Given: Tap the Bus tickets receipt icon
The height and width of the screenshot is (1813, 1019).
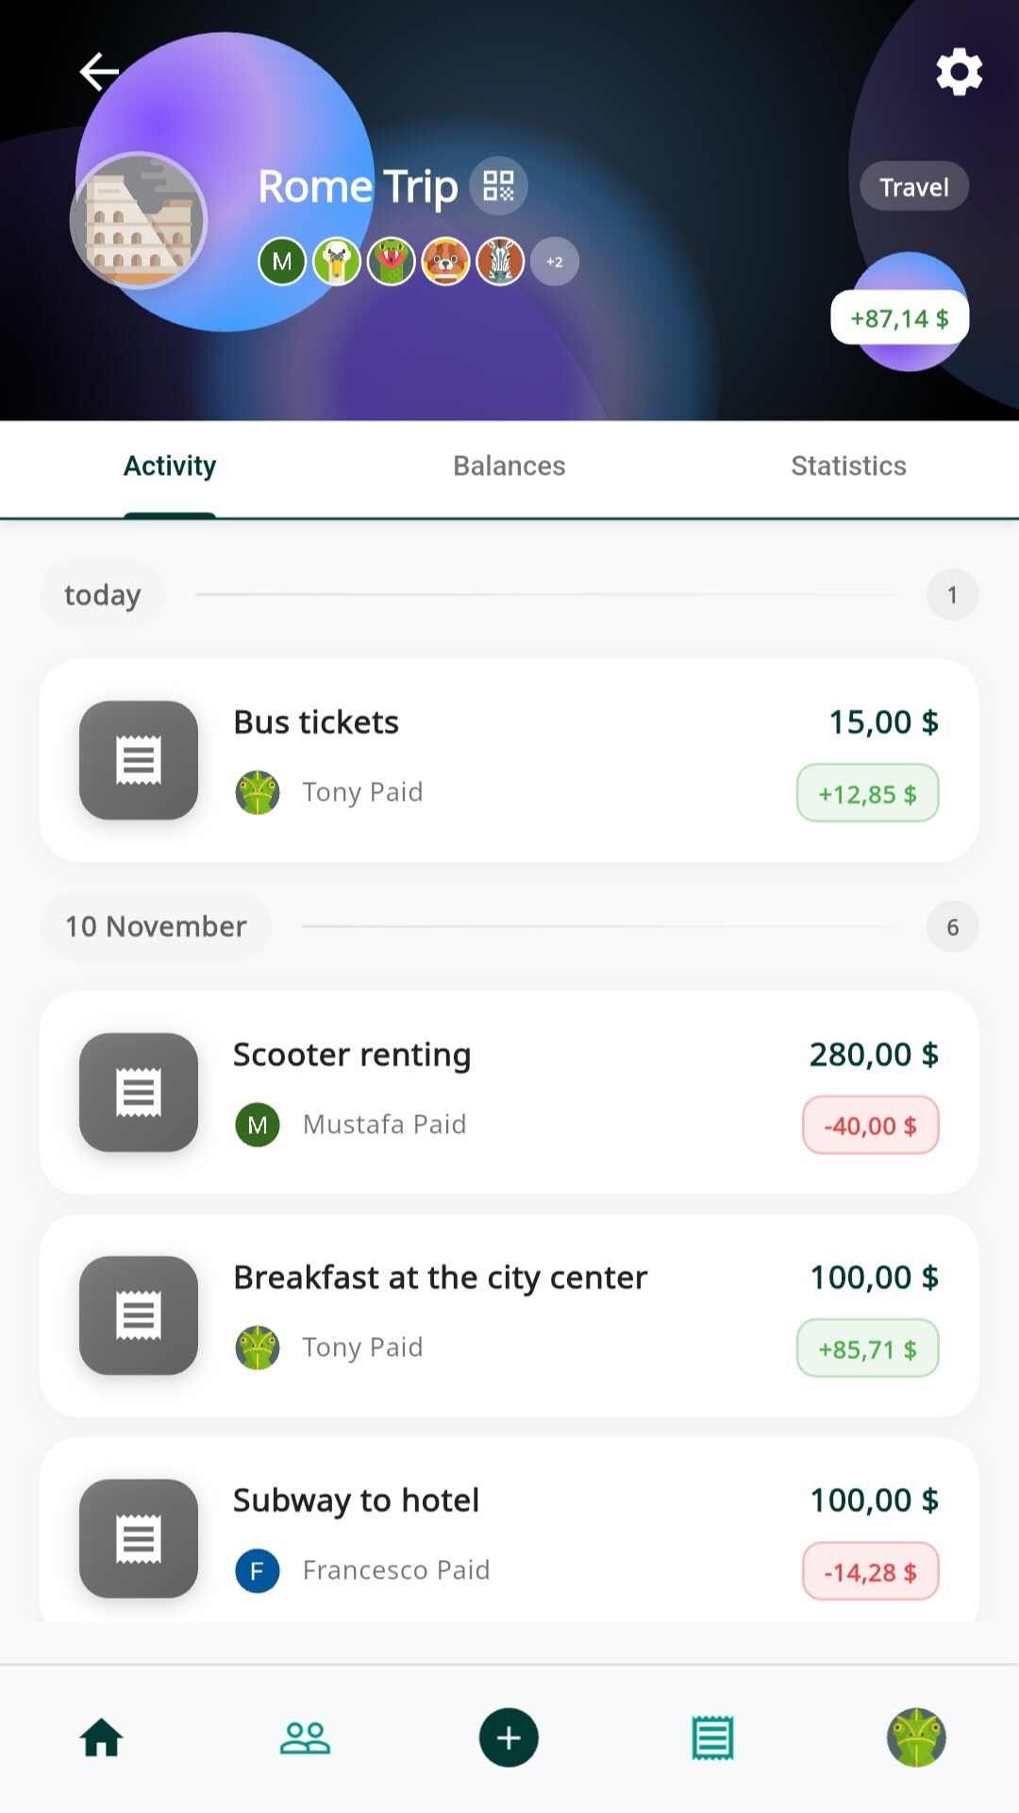Looking at the screenshot, I should 139,760.
